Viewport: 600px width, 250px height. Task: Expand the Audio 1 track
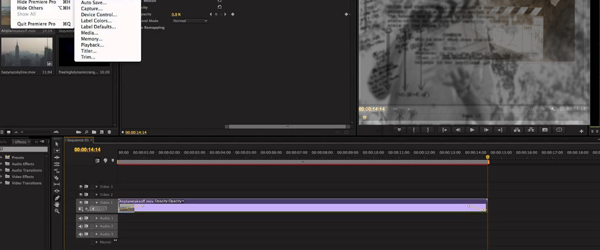(96, 218)
